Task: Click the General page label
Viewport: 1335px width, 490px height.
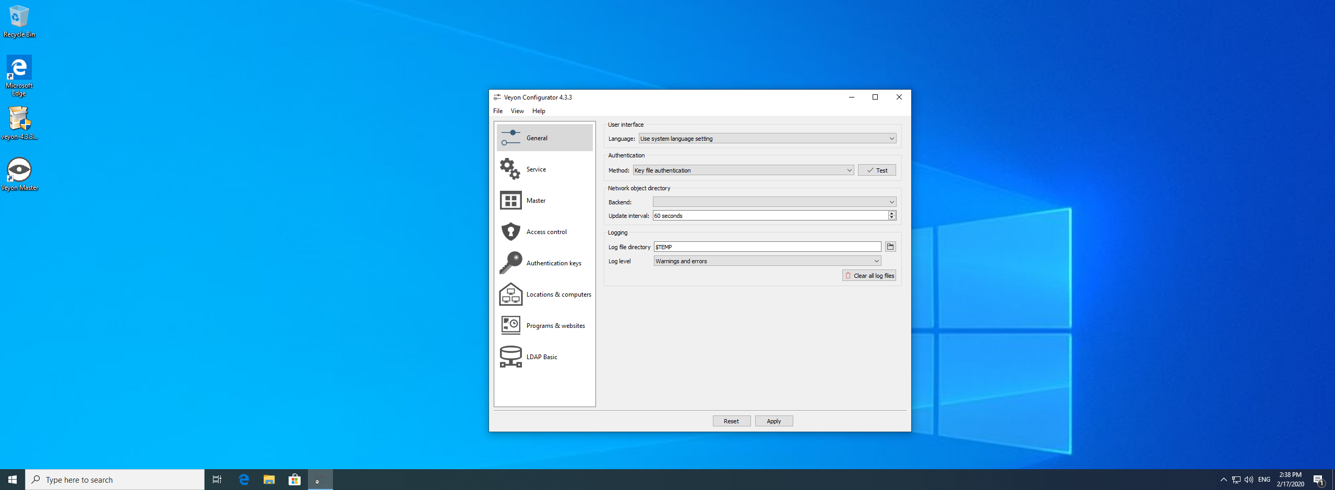Action: coord(537,138)
